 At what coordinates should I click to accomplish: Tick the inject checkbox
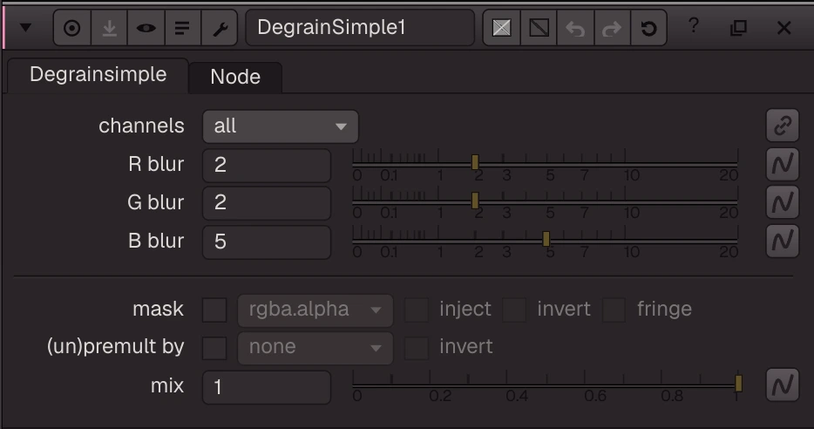(x=417, y=310)
